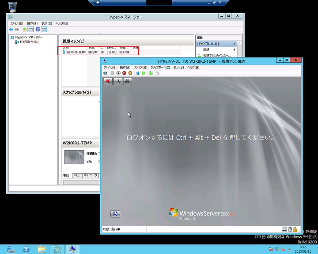Click the 512 MB memory cell
The image size is (318, 254).
click(x=111, y=52)
